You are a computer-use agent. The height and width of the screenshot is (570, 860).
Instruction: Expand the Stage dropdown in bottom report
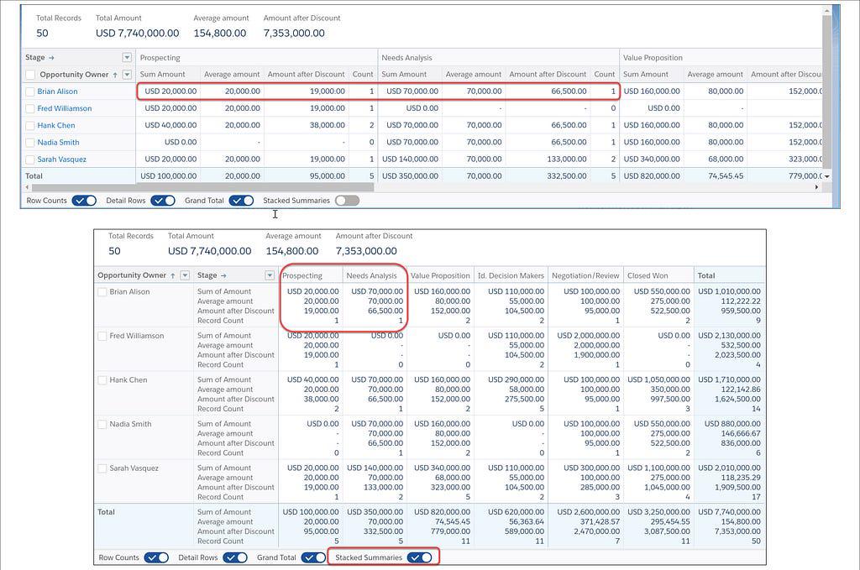click(x=270, y=275)
